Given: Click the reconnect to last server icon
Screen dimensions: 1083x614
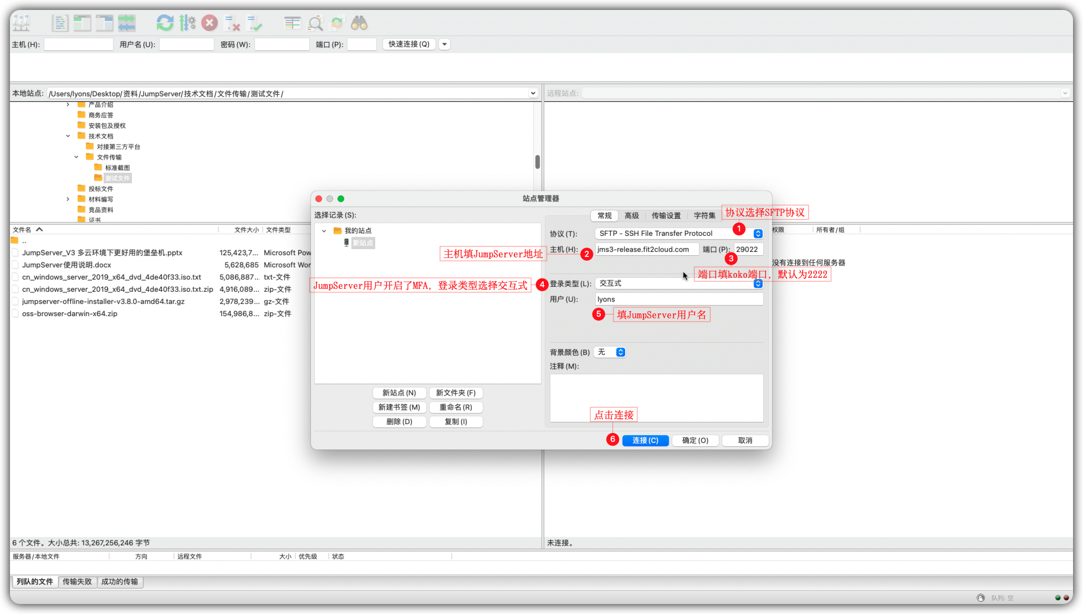Looking at the screenshot, I should (254, 23).
